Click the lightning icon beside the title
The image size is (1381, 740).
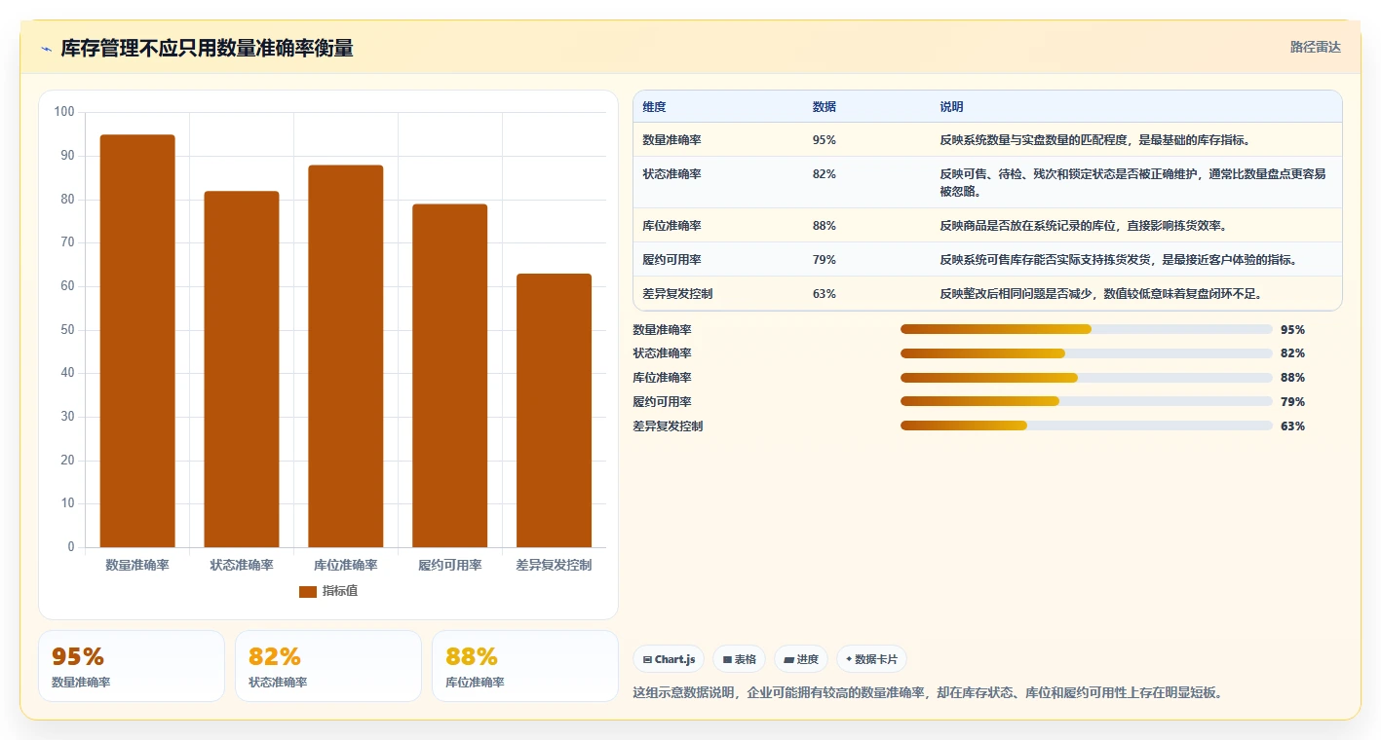pos(47,49)
